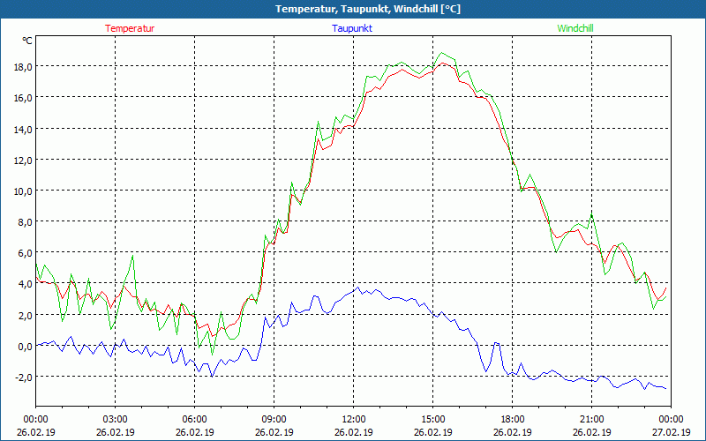Click the 8,0 y-axis value
The image size is (706, 441).
(26, 222)
